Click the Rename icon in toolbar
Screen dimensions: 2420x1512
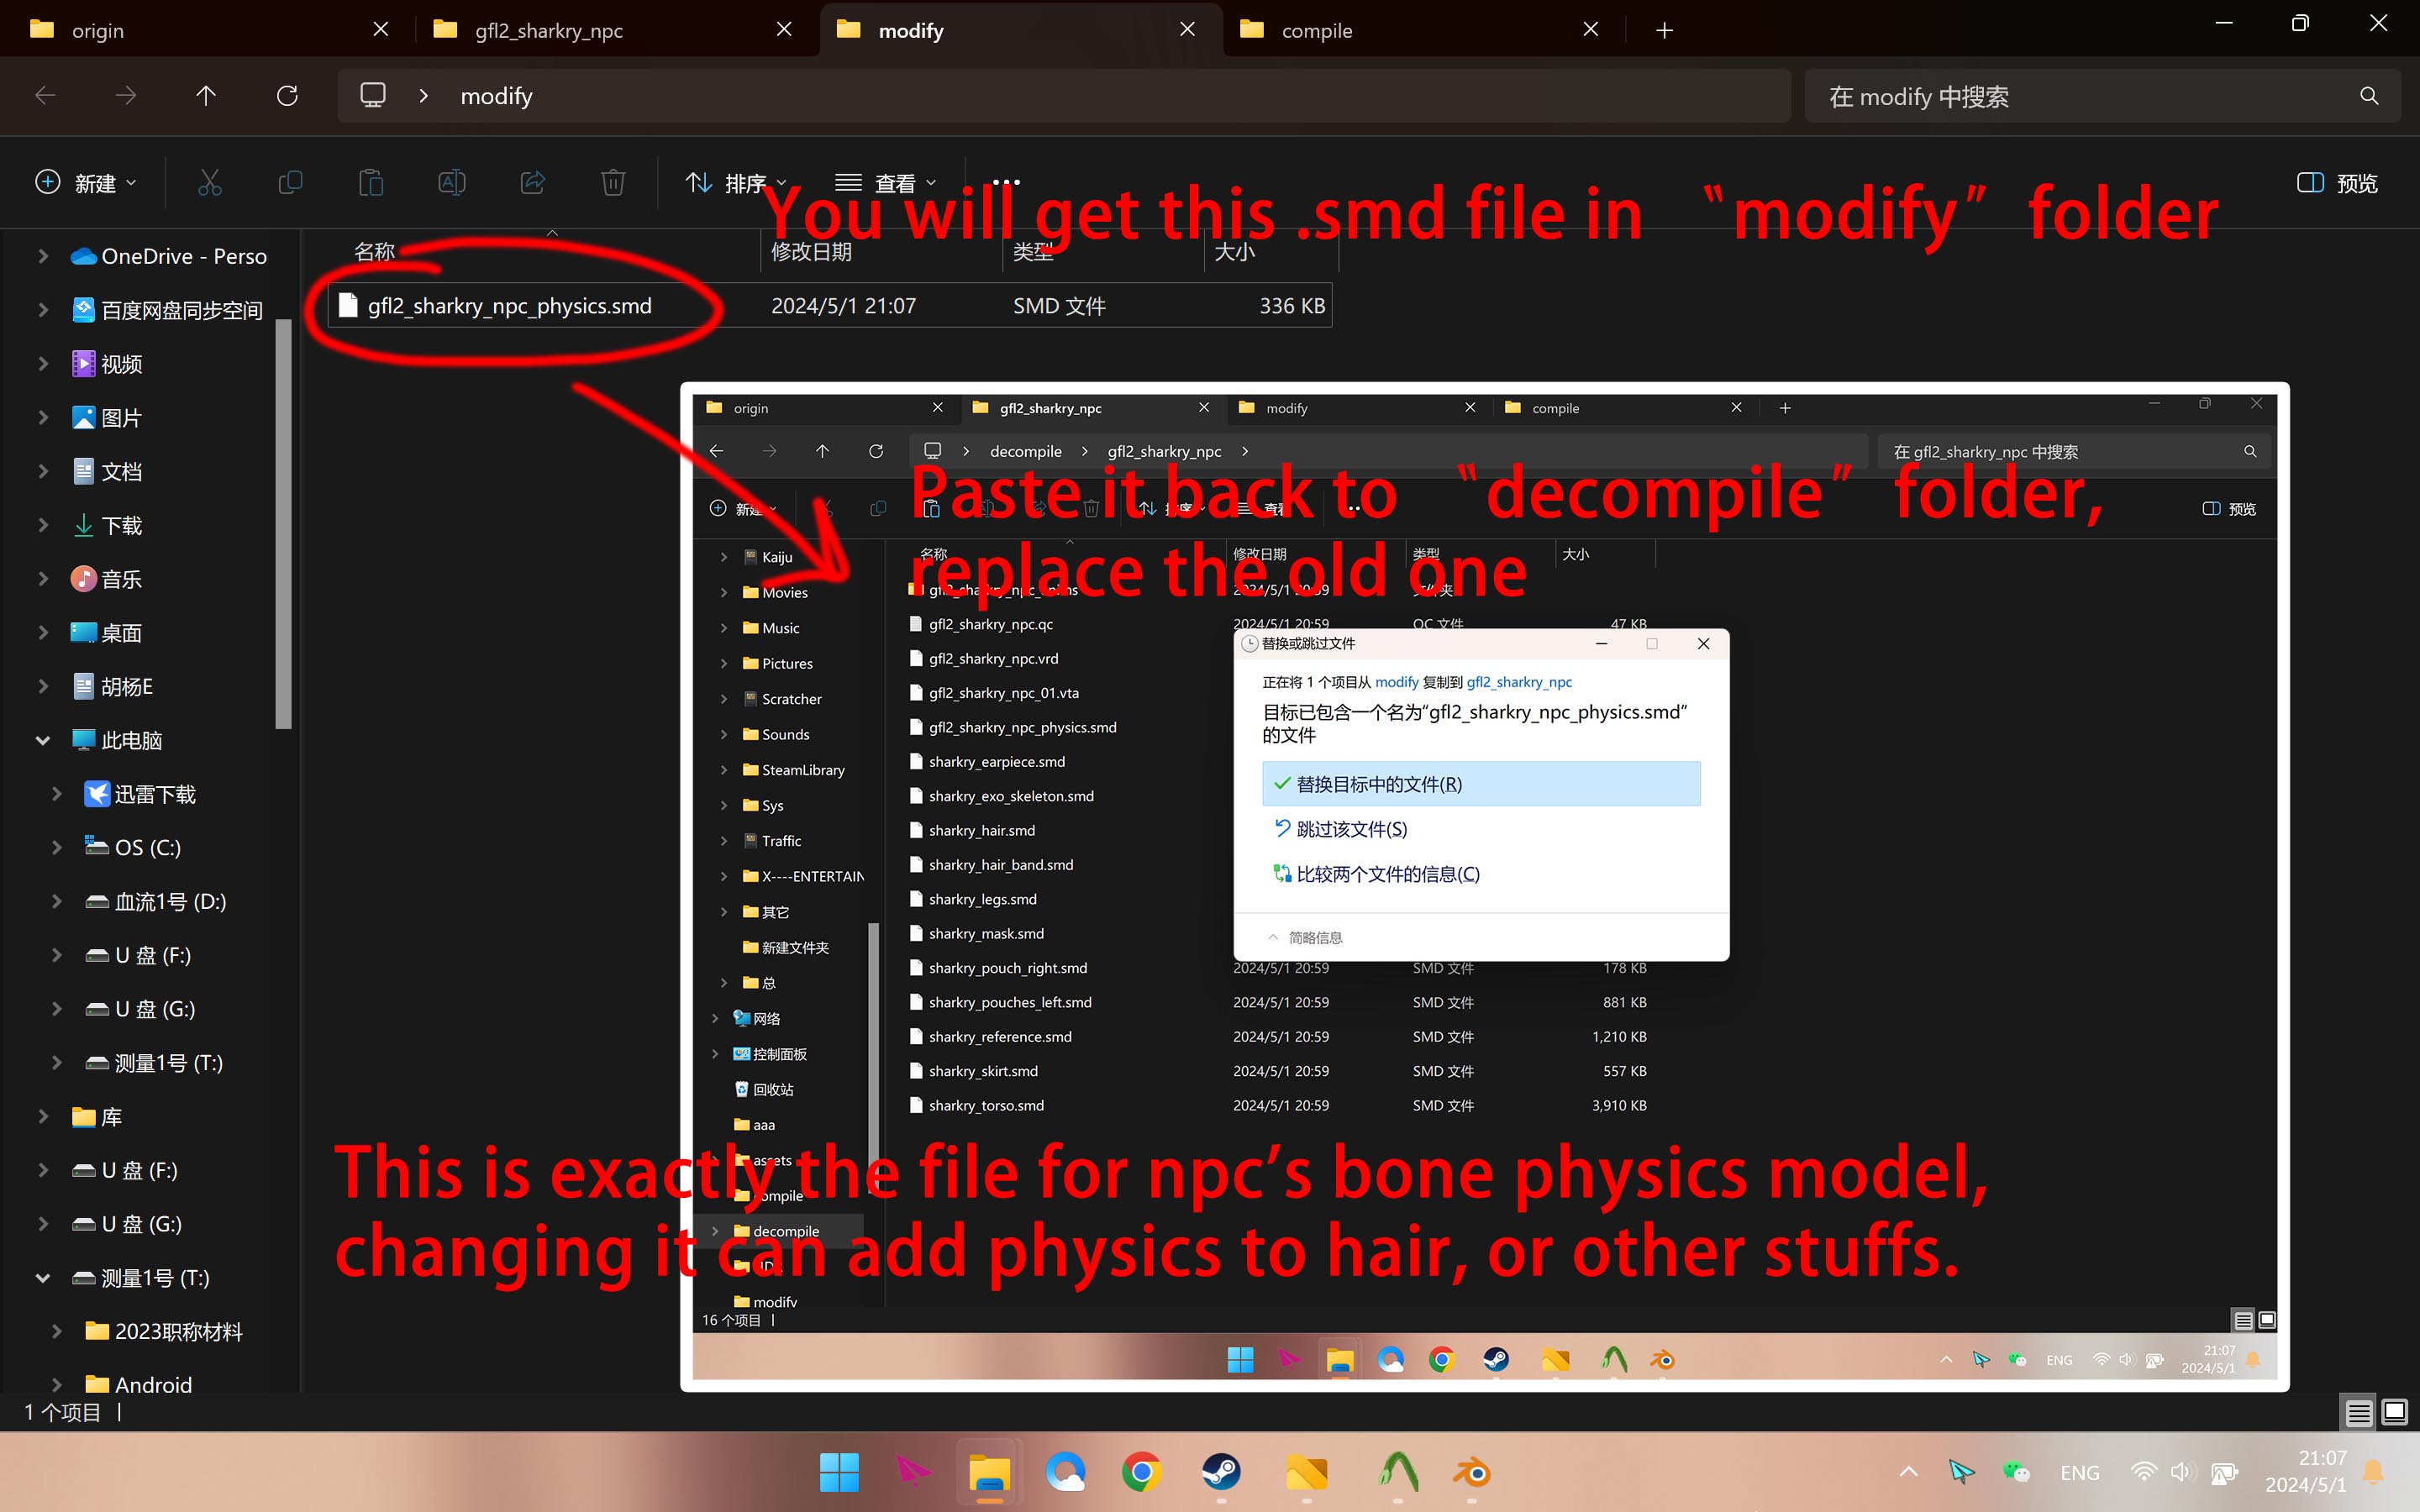pos(452,183)
